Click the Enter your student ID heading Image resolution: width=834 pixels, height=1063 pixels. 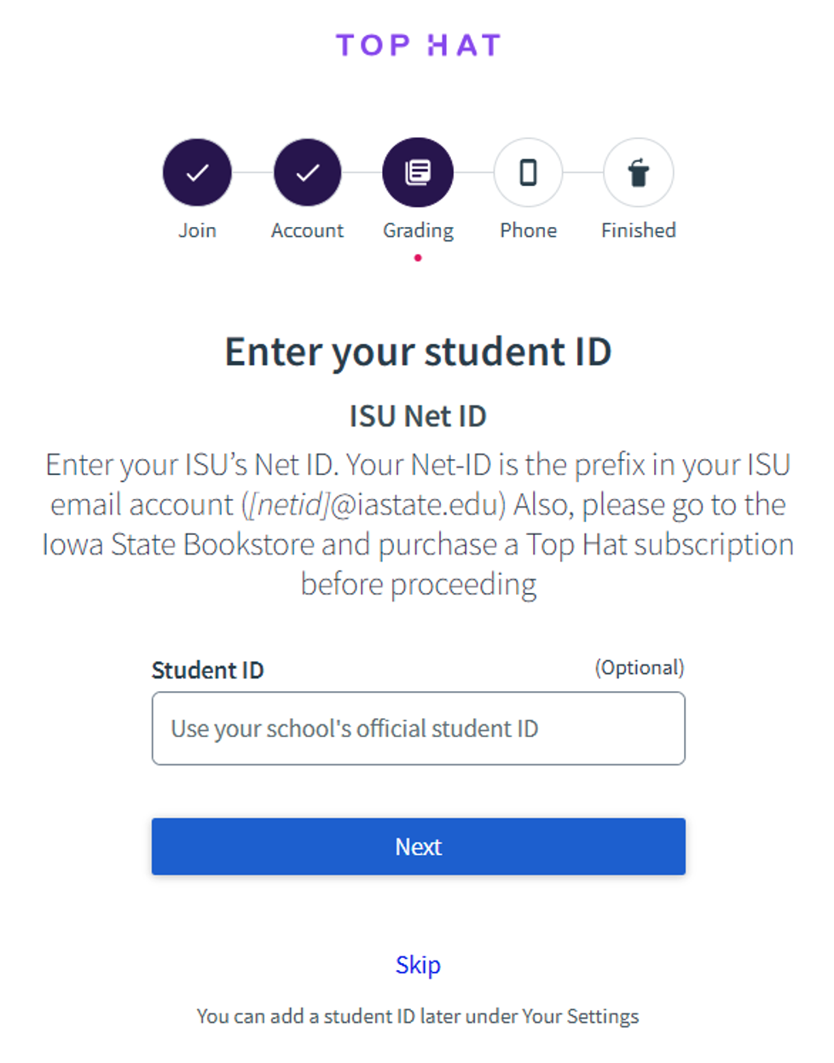[417, 351]
